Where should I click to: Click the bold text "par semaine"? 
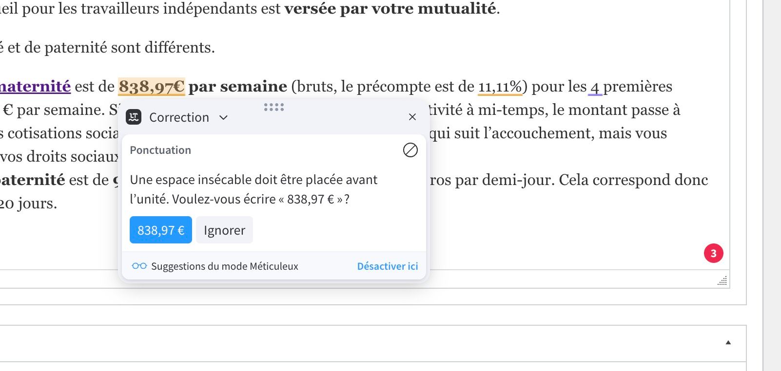[x=238, y=87]
